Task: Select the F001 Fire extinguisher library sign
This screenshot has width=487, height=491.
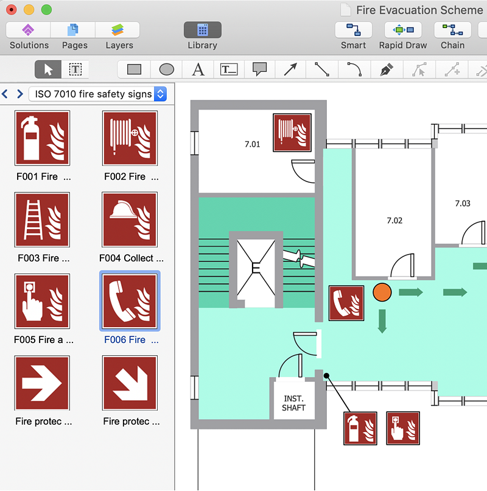Action: tap(42, 138)
